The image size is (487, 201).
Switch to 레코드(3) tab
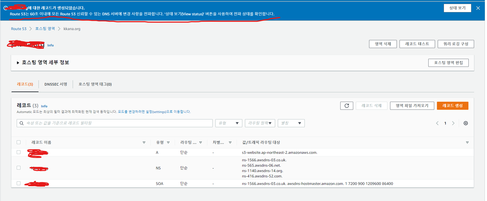[25, 84]
